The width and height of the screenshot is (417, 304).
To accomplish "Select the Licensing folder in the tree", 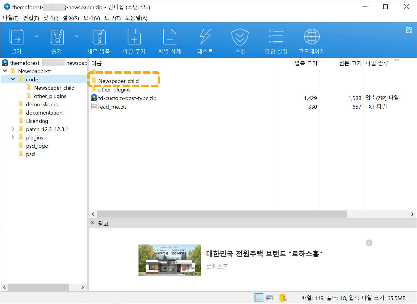I will (x=37, y=121).
